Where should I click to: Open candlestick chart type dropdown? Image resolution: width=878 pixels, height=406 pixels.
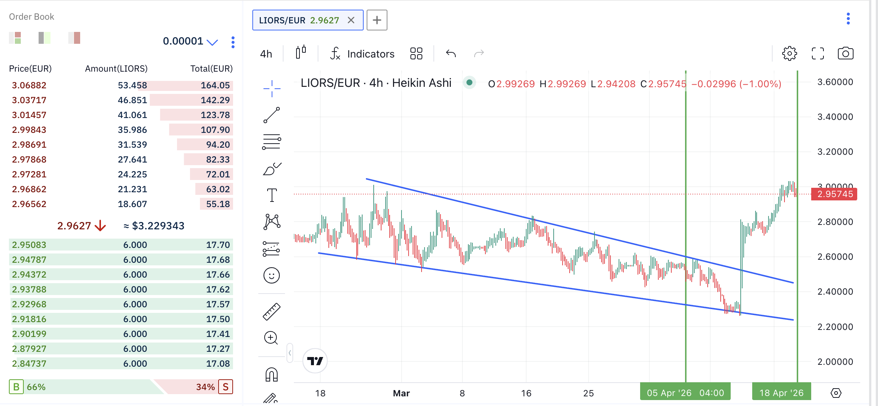pos(301,53)
